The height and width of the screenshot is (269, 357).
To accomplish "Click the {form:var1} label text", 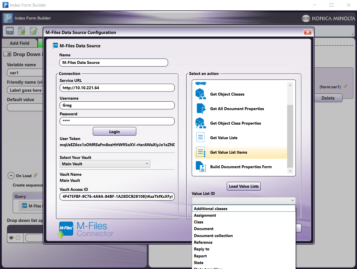I will tap(330, 87).
